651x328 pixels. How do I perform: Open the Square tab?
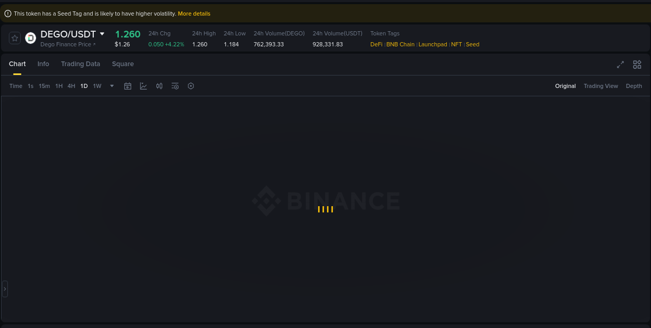click(x=123, y=64)
